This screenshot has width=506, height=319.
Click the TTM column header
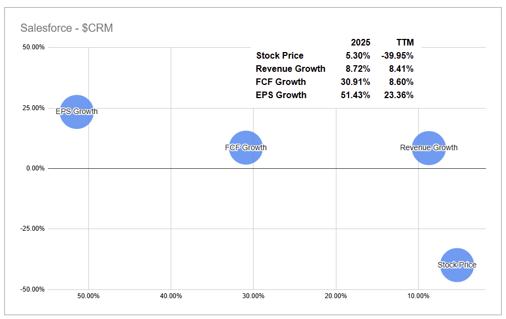[x=405, y=43]
